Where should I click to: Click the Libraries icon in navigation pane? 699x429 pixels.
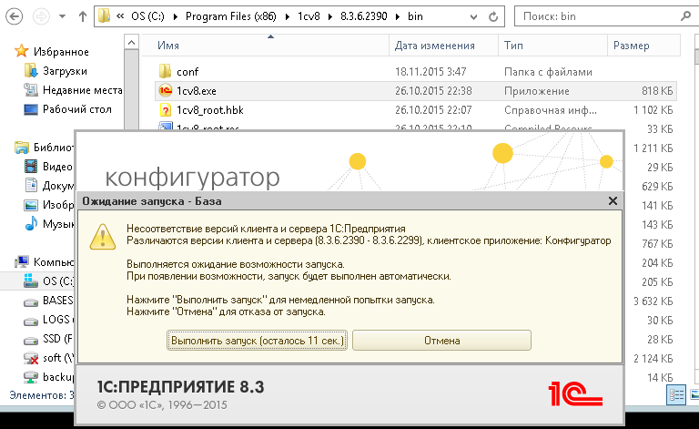coord(22,148)
